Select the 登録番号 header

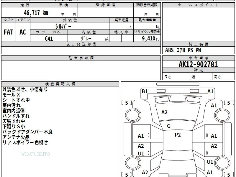(106, 5)
